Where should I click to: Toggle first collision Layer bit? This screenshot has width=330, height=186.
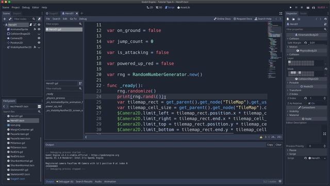289,62
